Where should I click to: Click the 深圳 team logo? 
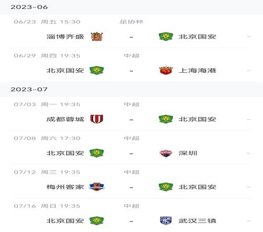pos(166,153)
